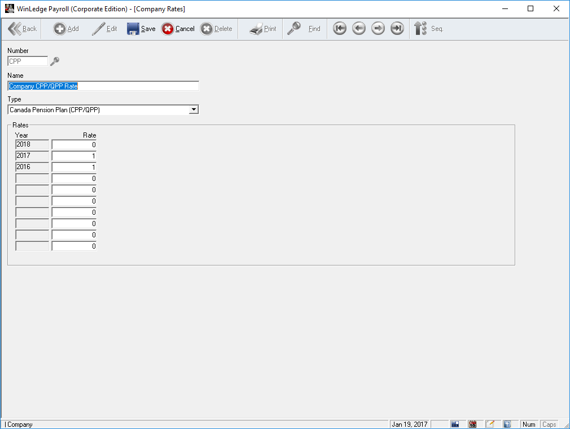Go to the first record
Screen dimensions: 570x429
(339, 29)
